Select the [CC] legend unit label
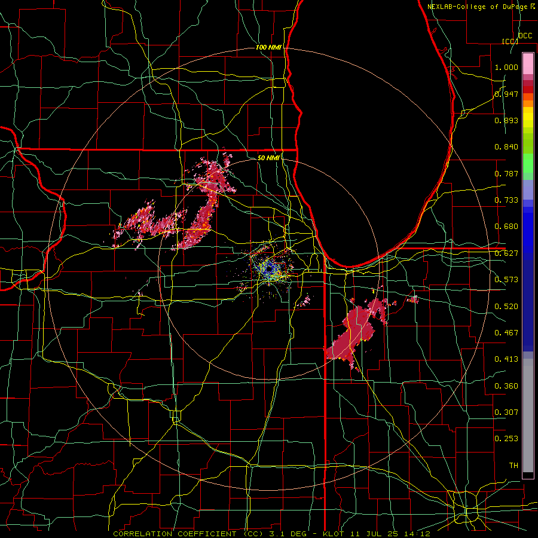 tap(510, 41)
